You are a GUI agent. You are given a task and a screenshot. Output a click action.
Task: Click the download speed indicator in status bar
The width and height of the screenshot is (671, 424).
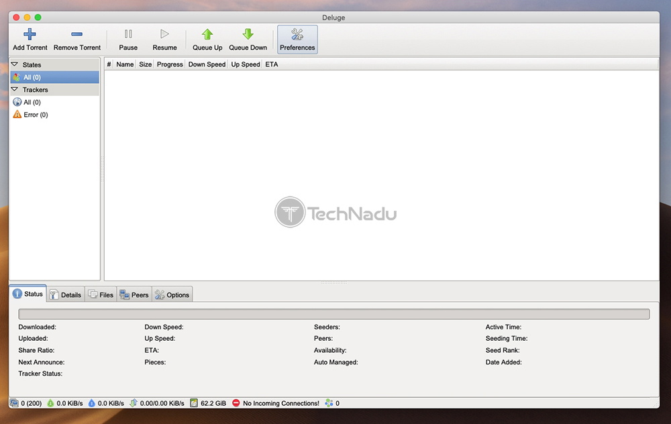pos(64,403)
